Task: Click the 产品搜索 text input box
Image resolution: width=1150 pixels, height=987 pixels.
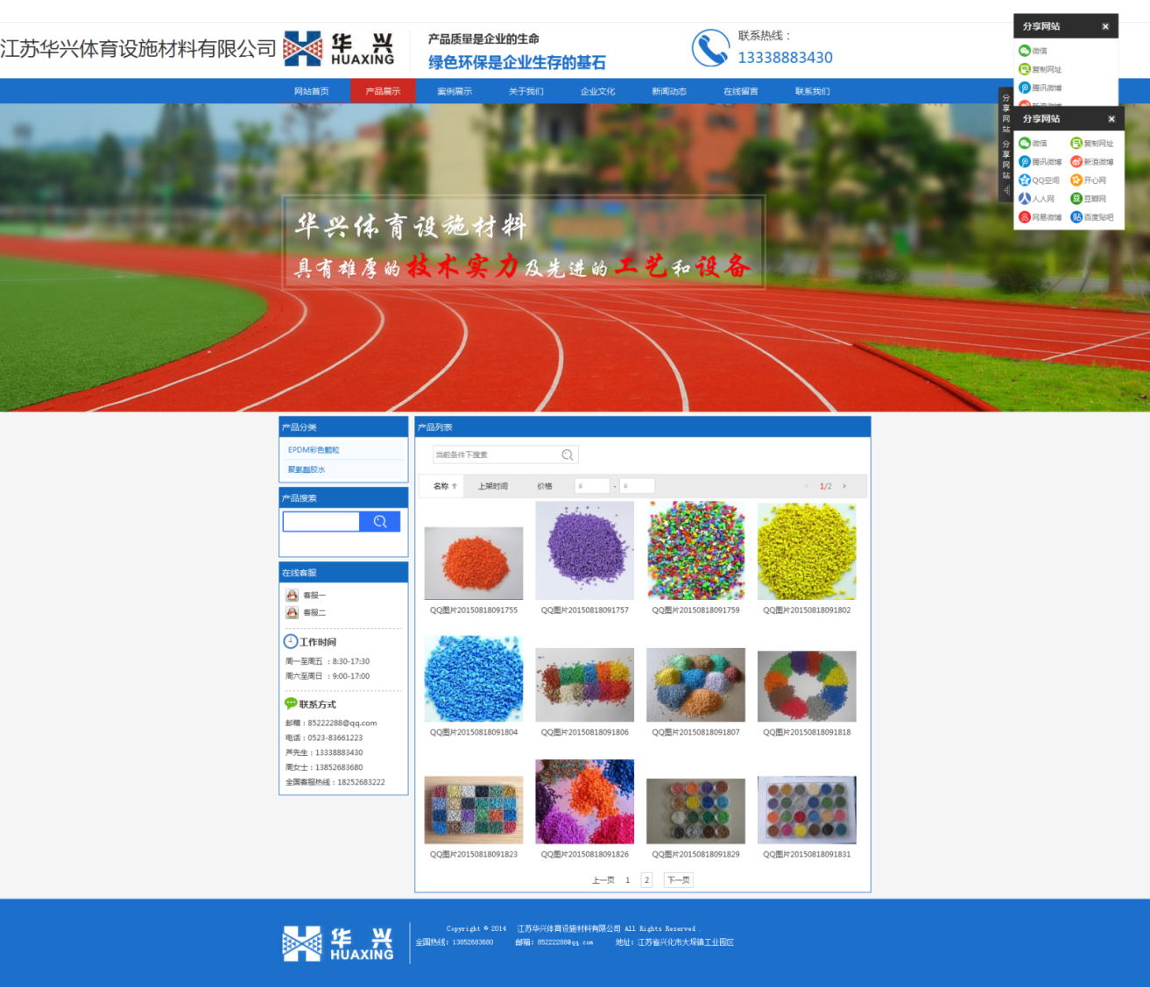Action: click(321, 522)
